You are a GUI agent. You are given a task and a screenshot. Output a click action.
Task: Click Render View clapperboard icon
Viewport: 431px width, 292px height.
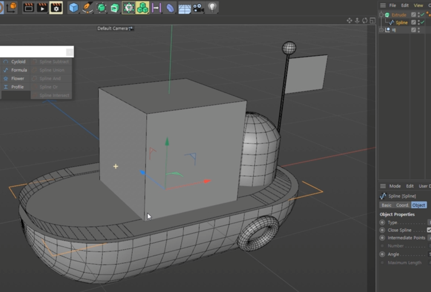click(28, 7)
